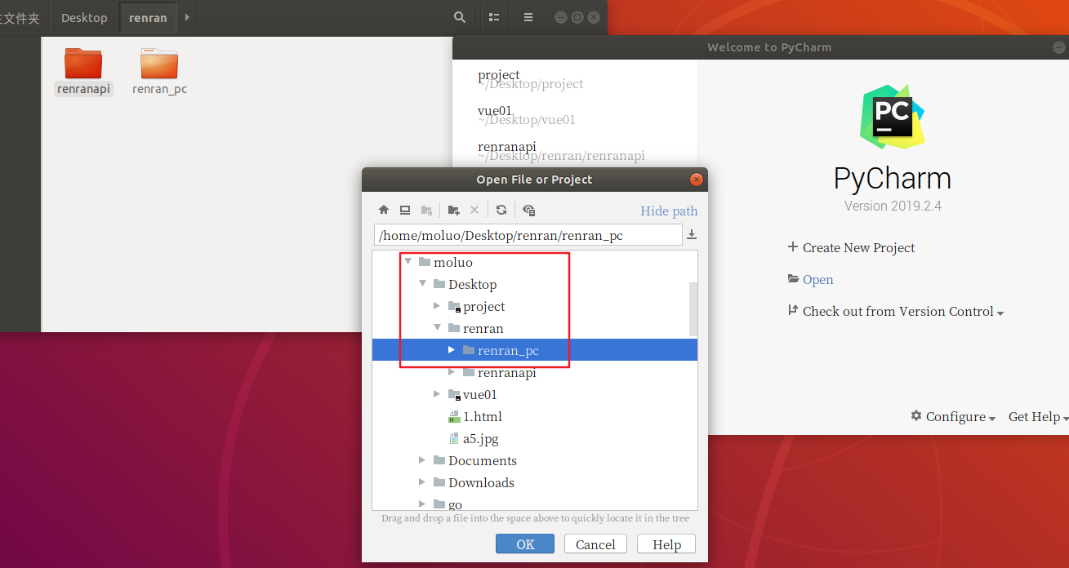Image resolution: width=1069 pixels, height=568 pixels.
Task: Click the PyCharm logo on welcome window
Action: click(892, 117)
